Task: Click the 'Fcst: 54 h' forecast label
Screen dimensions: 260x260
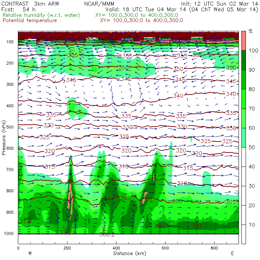Action: pos(18,9)
